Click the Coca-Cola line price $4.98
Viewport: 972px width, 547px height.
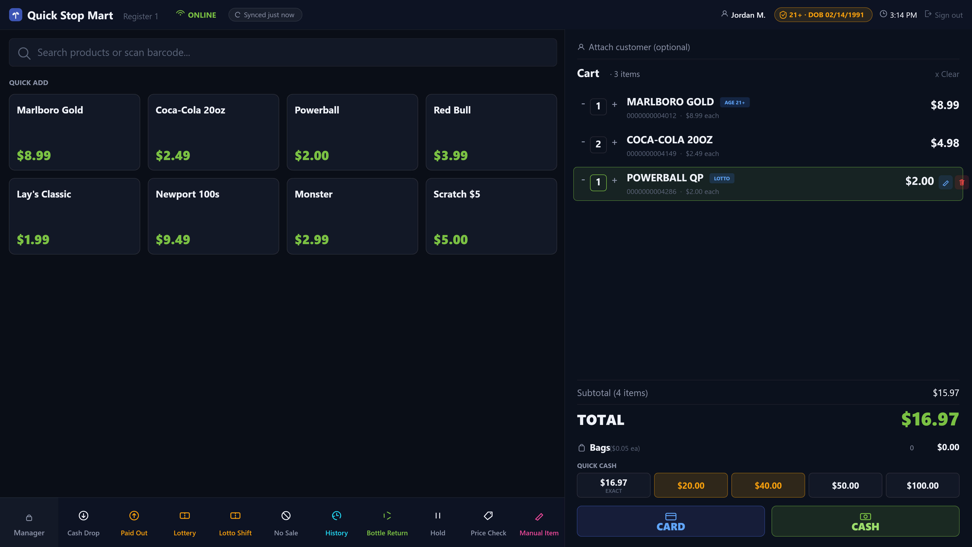click(945, 143)
